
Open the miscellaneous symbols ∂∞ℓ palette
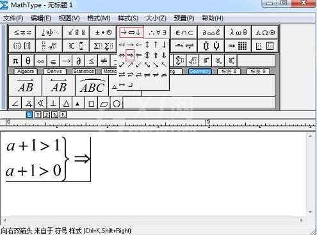pyautogui.click(x=211, y=33)
